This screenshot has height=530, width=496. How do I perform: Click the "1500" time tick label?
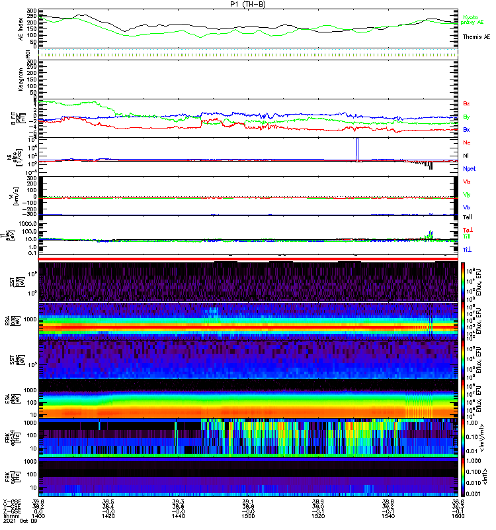pos(248,516)
